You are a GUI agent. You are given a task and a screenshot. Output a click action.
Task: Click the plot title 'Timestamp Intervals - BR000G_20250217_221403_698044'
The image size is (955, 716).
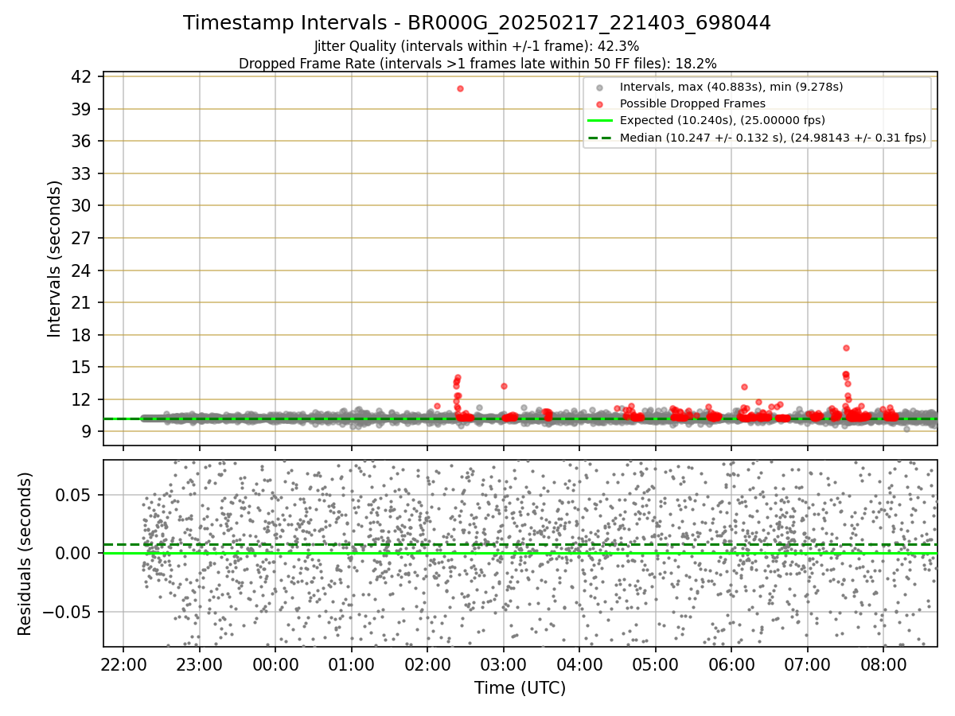tap(477, 23)
